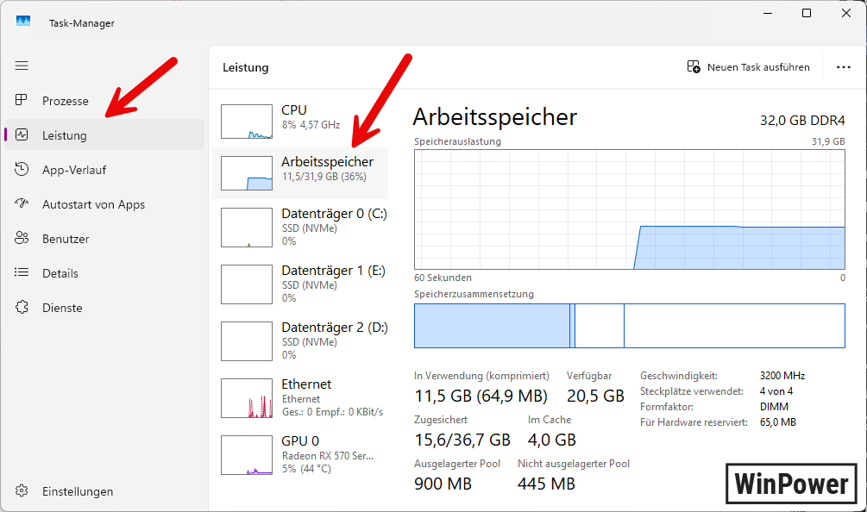Click the Ausgelagerter Pool 900 MB value
This screenshot has height=512, width=867.
coord(443,484)
